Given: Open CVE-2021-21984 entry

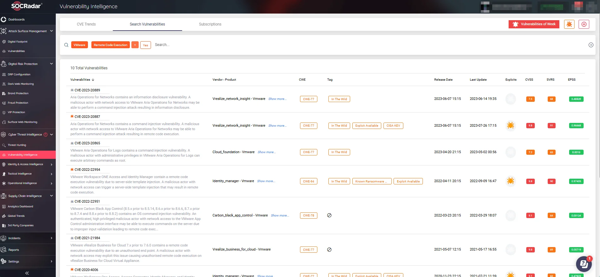Looking at the screenshot, I should [87, 238].
